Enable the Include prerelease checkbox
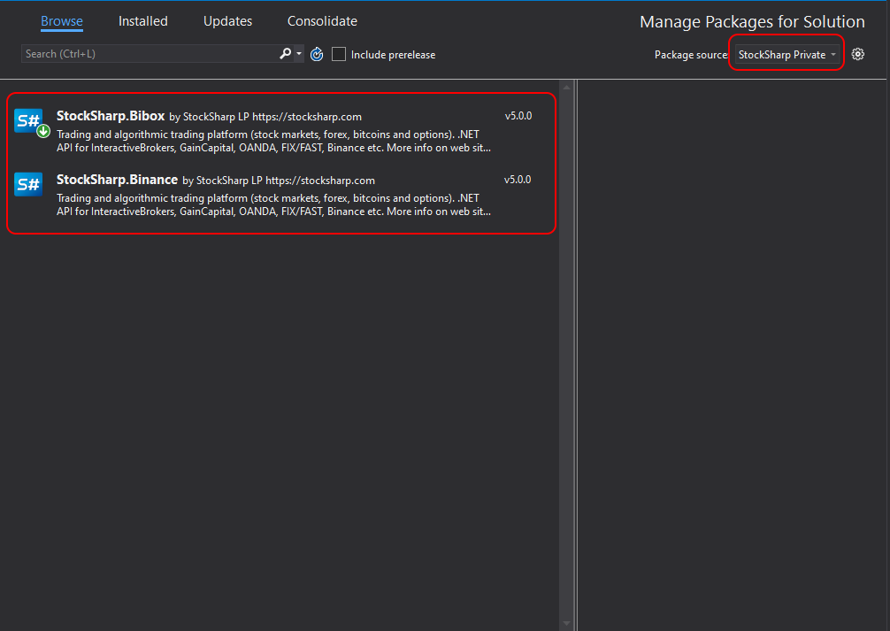Viewport: 890px width, 631px height. (339, 55)
